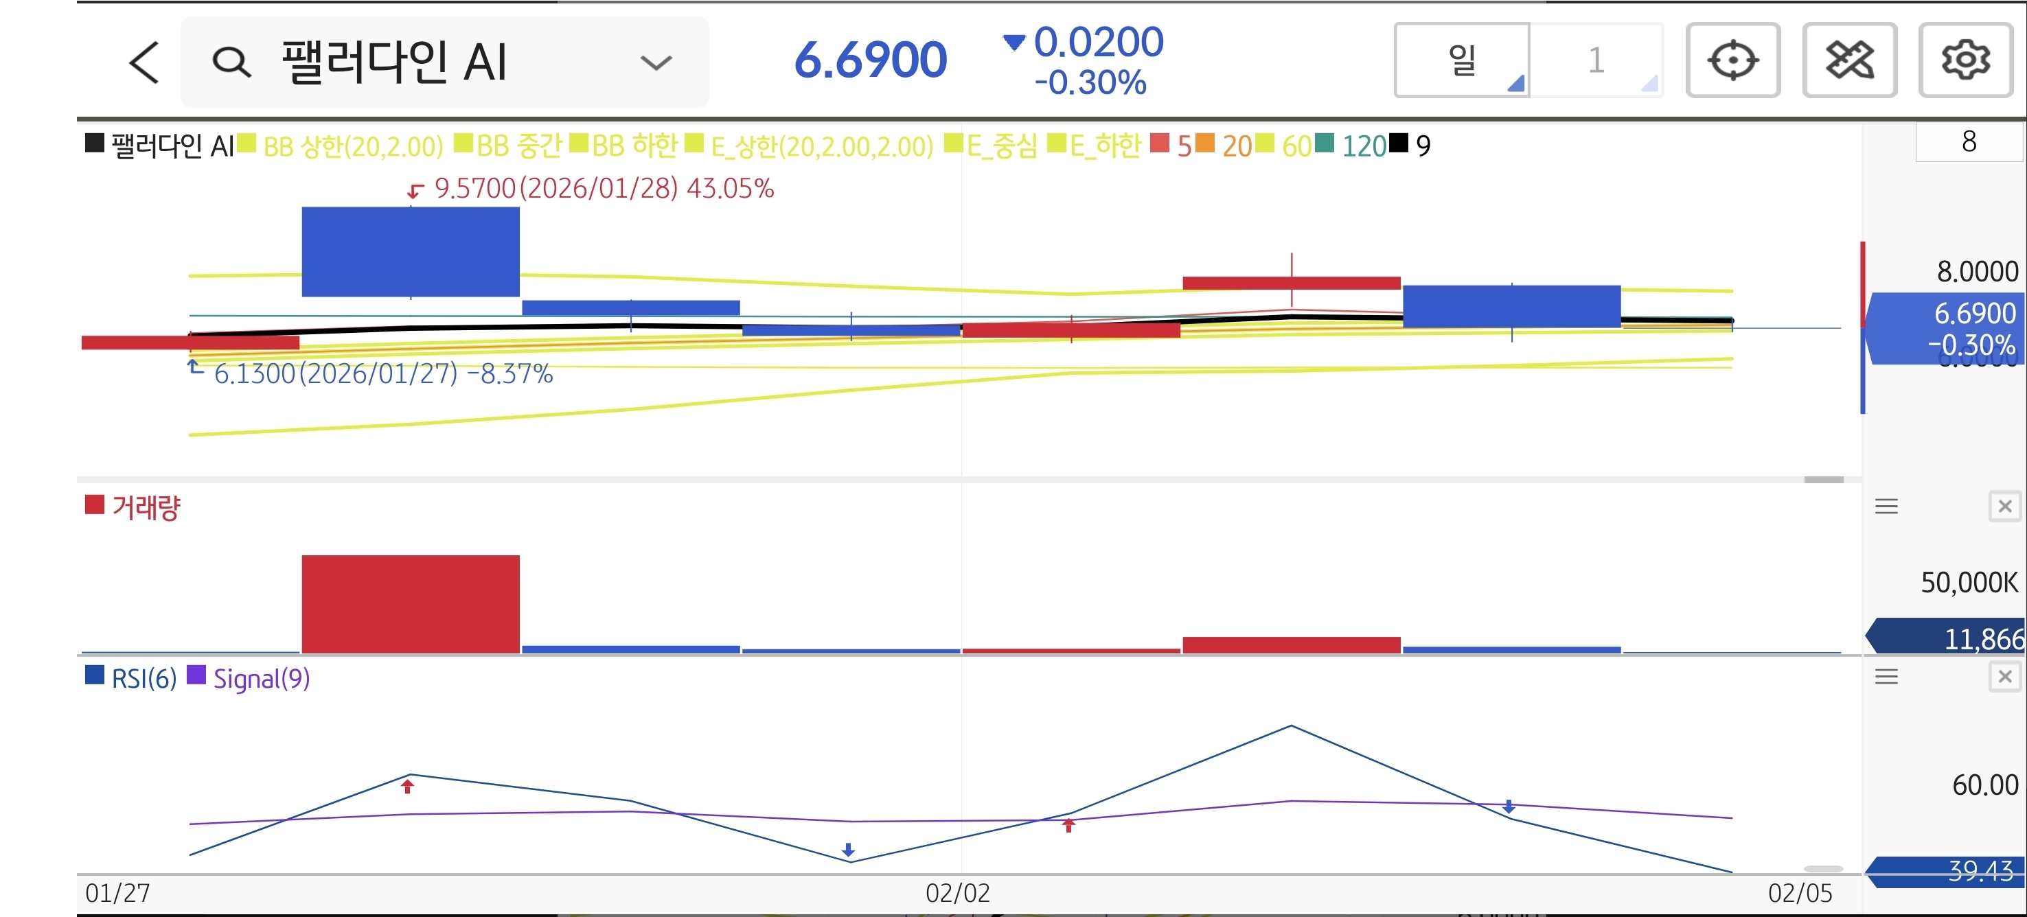Open RSI panel hamburger menu
The image size is (2027, 917).
click(x=1886, y=676)
